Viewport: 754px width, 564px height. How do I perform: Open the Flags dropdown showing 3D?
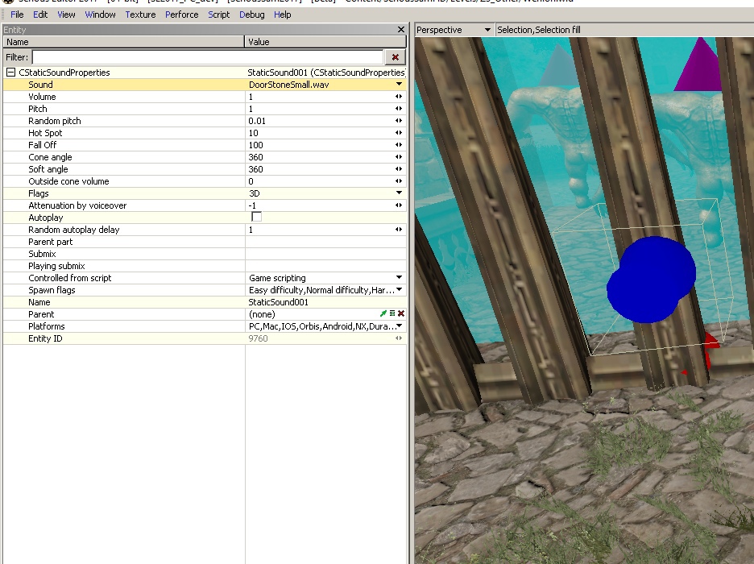(399, 193)
